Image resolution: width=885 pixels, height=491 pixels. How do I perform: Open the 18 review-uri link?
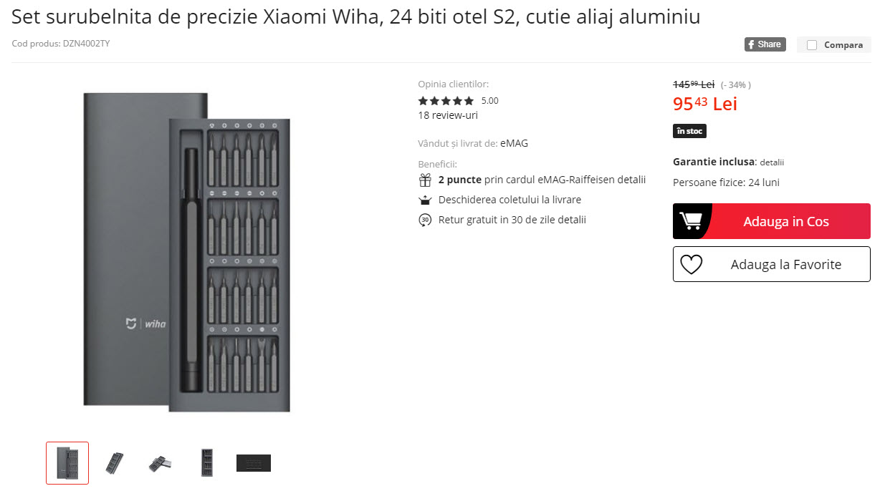pos(448,115)
